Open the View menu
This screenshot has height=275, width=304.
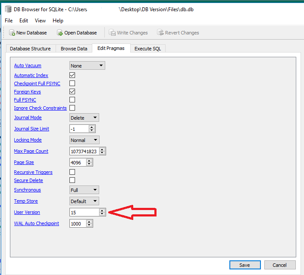pyautogui.click(x=40, y=21)
